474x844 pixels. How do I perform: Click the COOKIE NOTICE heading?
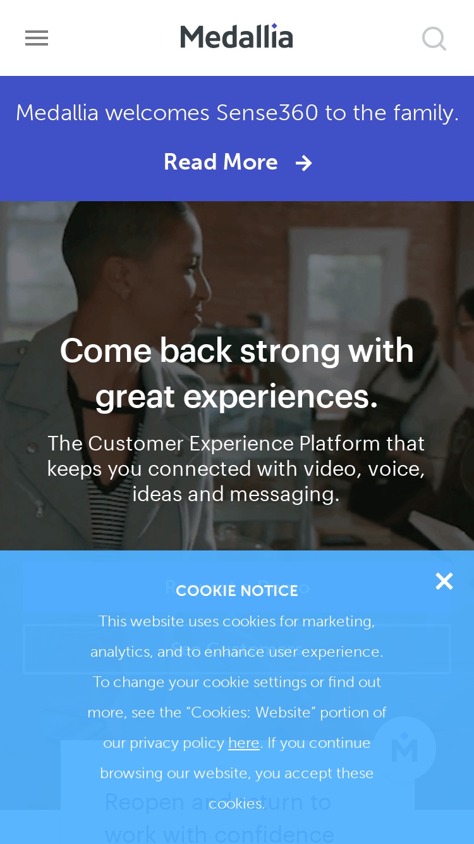click(x=237, y=590)
